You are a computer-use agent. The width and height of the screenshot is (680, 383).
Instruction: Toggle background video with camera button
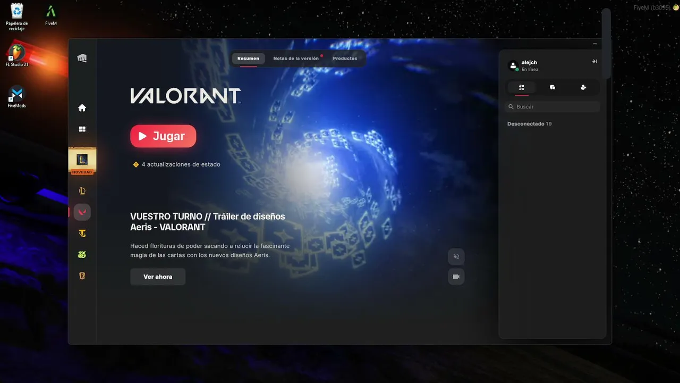(456, 277)
